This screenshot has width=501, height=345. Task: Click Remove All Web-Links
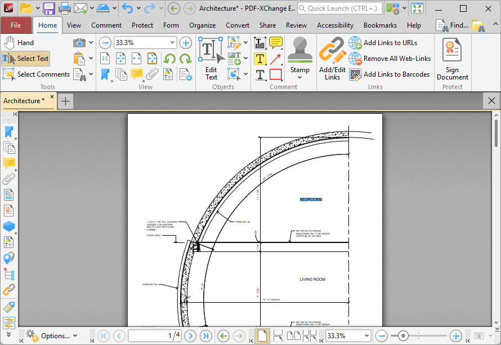(x=390, y=59)
